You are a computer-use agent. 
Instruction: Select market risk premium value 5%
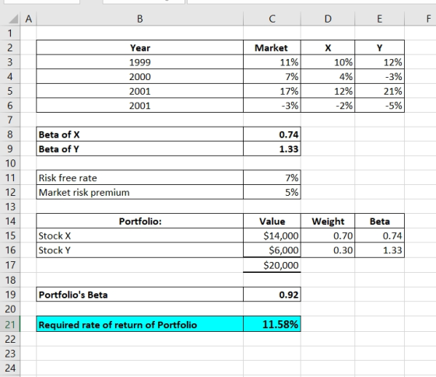tap(272, 192)
